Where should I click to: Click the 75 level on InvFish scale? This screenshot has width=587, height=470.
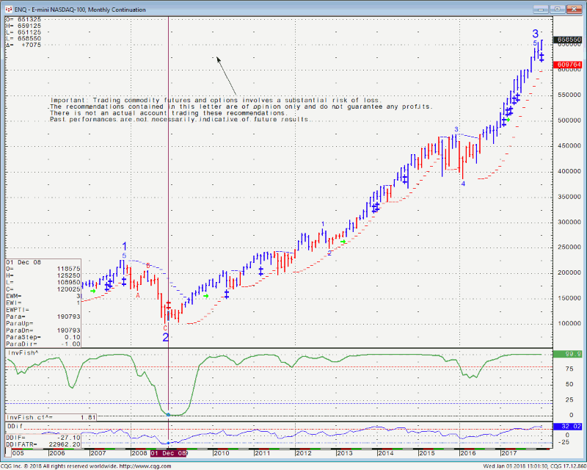[569, 369]
